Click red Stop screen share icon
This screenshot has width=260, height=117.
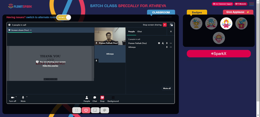pyautogui.click(x=102, y=98)
